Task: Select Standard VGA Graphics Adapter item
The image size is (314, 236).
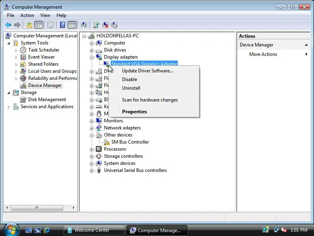Action: [x=144, y=64]
